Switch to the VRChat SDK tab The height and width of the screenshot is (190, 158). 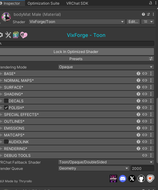pyautogui.click(x=77, y=3)
